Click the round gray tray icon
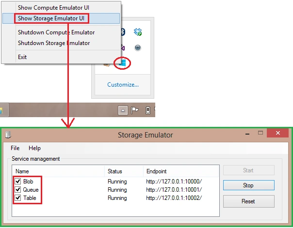The width and height of the screenshot is (293, 228). 138,48
